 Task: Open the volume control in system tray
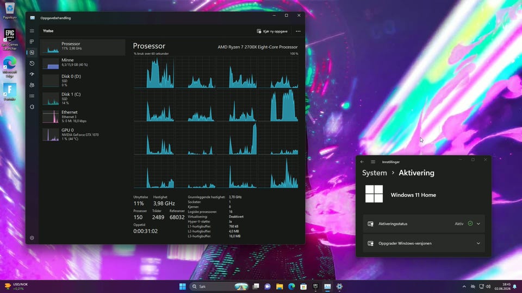click(x=488, y=286)
